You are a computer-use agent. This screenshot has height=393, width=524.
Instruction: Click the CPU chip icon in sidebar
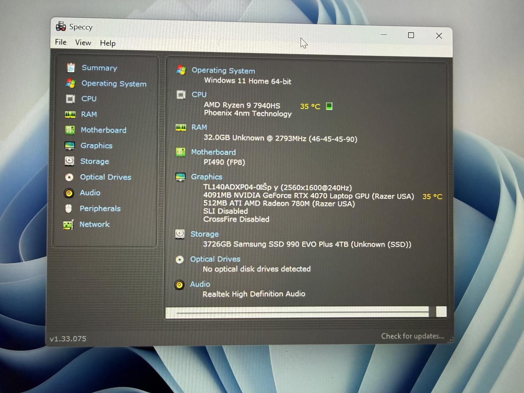click(x=70, y=99)
